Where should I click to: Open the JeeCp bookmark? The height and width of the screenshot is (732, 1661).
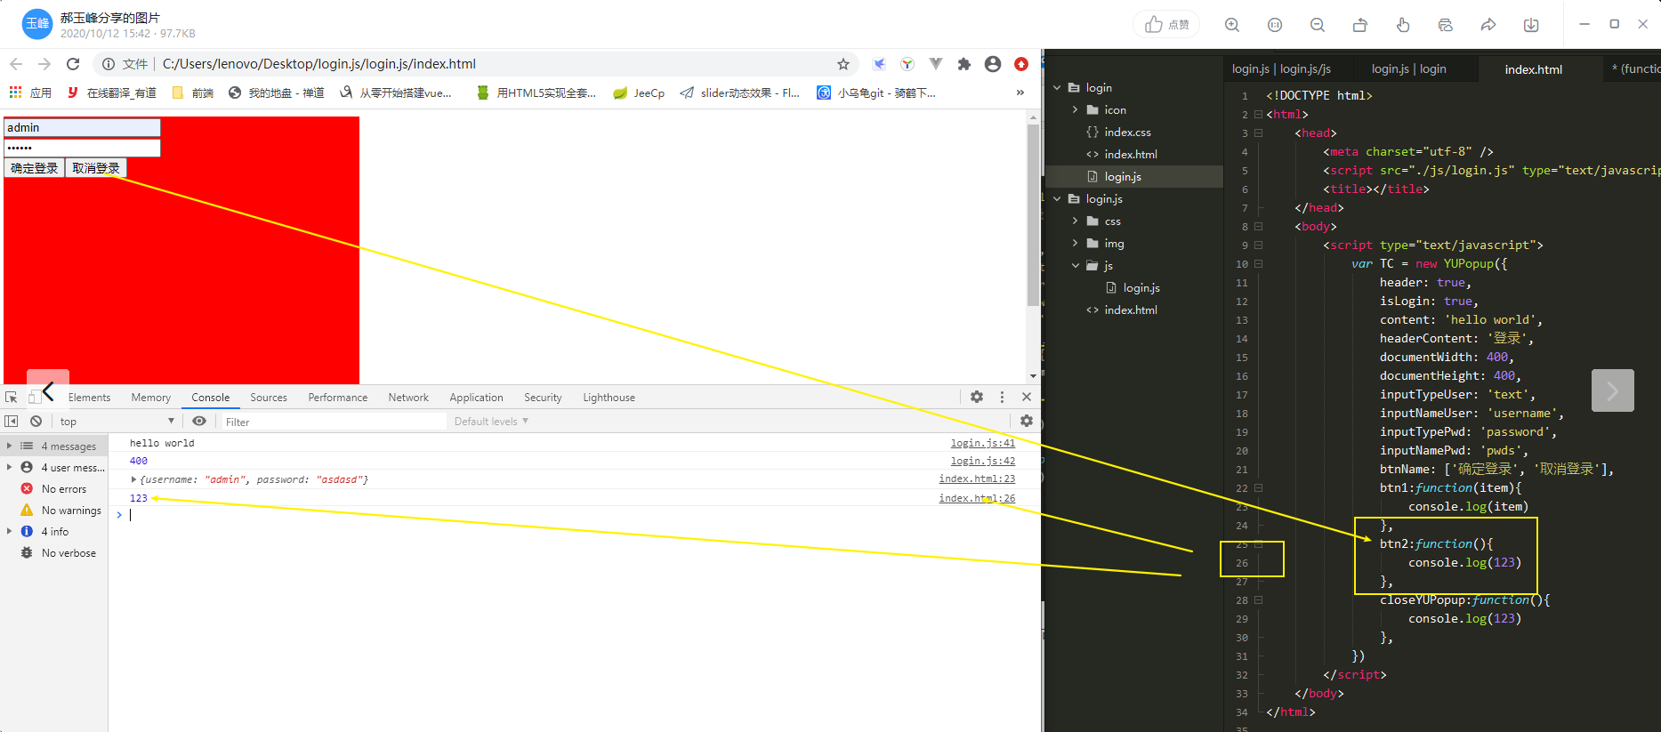[639, 93]
